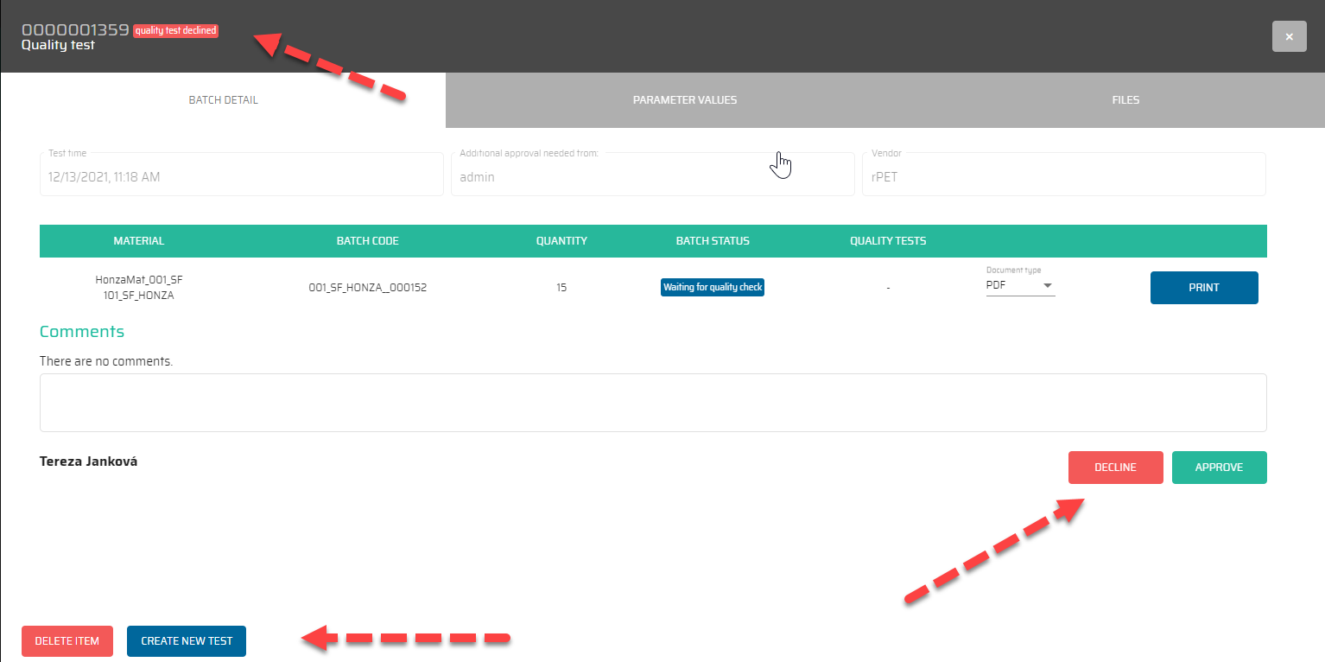The width and height of the screenshot is (1325, 662).
Task: Open the Files tab
Action: click(1125, 100)
